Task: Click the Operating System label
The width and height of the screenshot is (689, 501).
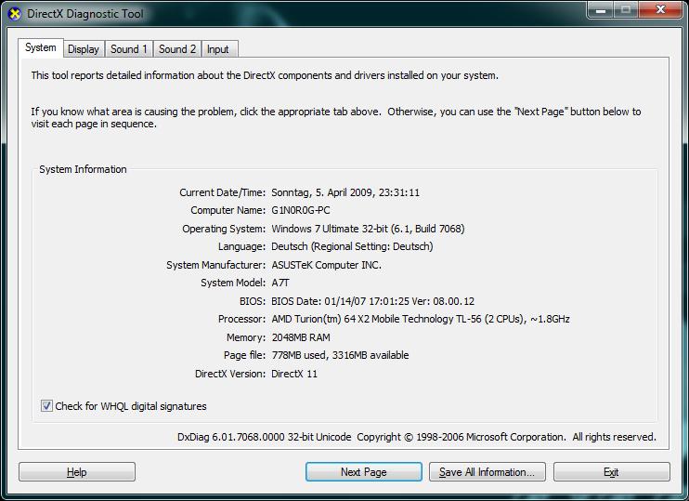Action: (x=224, y=229)
